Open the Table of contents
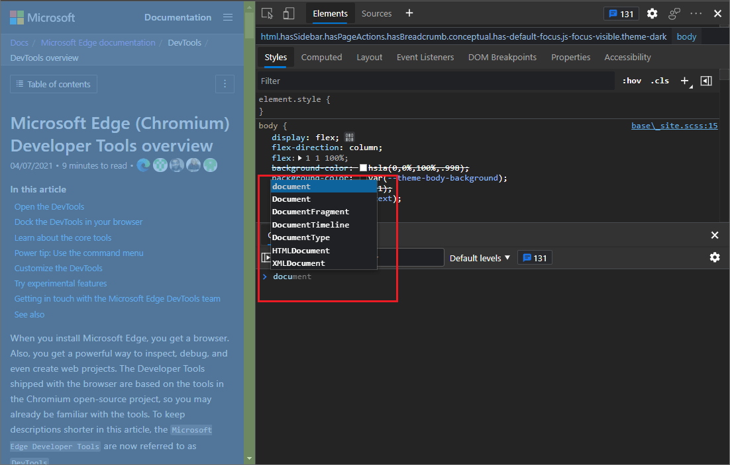The width and height of the screenshot is (730, 465). click(53, 84)
